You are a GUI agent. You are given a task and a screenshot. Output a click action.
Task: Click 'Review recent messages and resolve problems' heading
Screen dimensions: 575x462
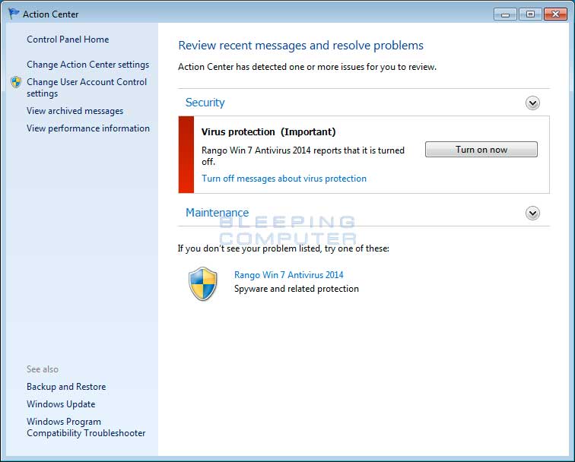300,46
